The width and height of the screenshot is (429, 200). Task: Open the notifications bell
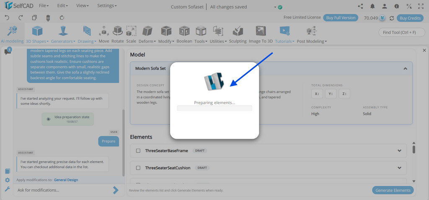(372, 6)
